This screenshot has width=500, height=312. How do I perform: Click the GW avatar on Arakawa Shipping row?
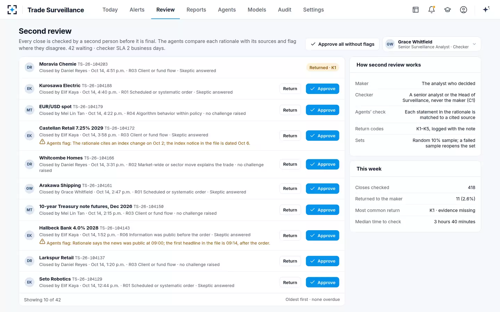point(30,189)
